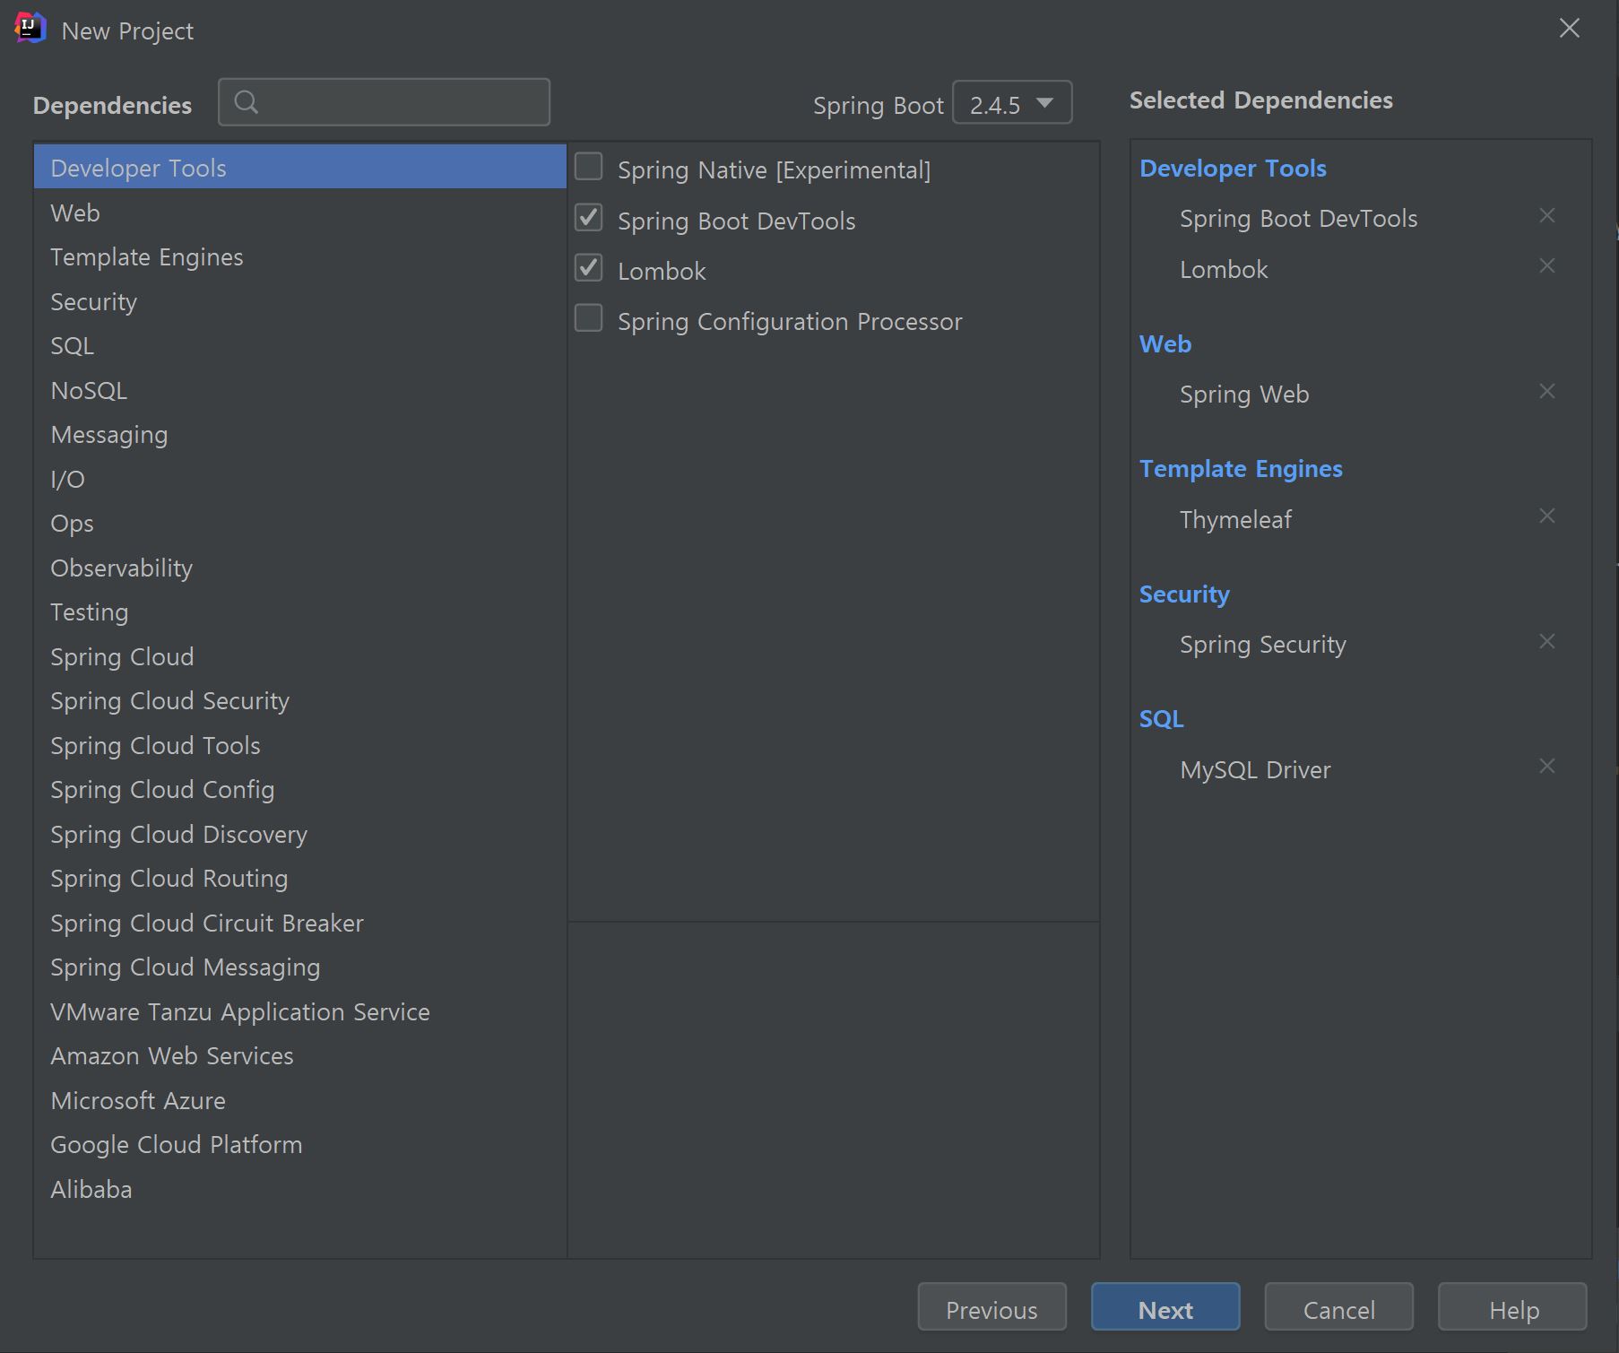Remove Spring Boot DevTools from selected dependencies
Image resolution: width=1619 pixels, height=1353 pixels.
[x=1546, y=215]
